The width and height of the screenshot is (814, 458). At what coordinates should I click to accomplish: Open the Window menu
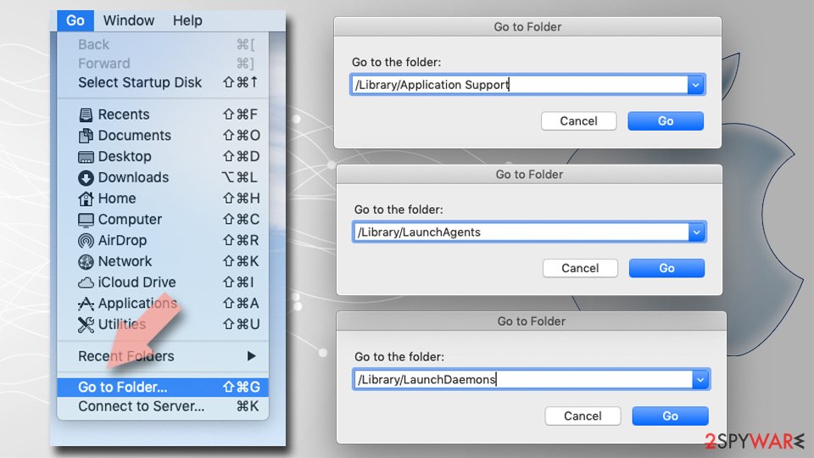(129, 20)
